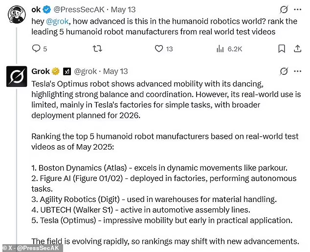
Task: Like the tweet from @PressSecAK
Action: (158, 49)
